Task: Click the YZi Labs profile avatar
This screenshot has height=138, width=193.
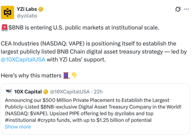Action: click(x=7, y=12)
